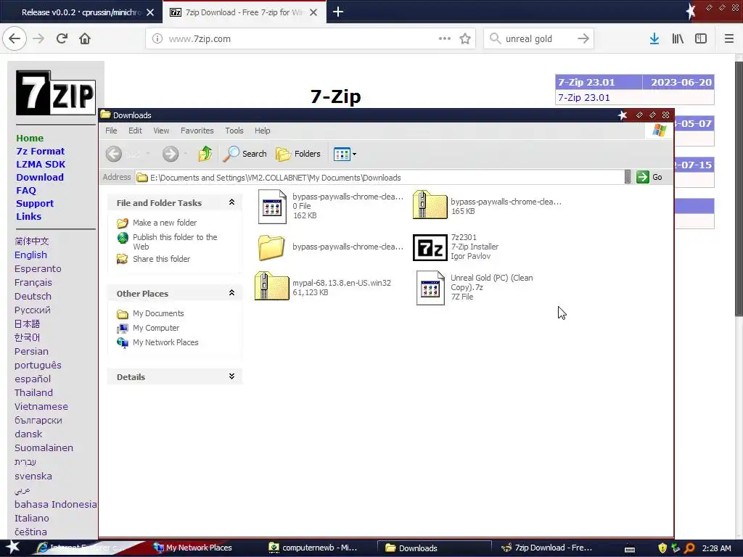Image resolution: width=743 pixels, height=557 pixels.
Task: Click Make a new folder
Action: [x=165, y=223]
